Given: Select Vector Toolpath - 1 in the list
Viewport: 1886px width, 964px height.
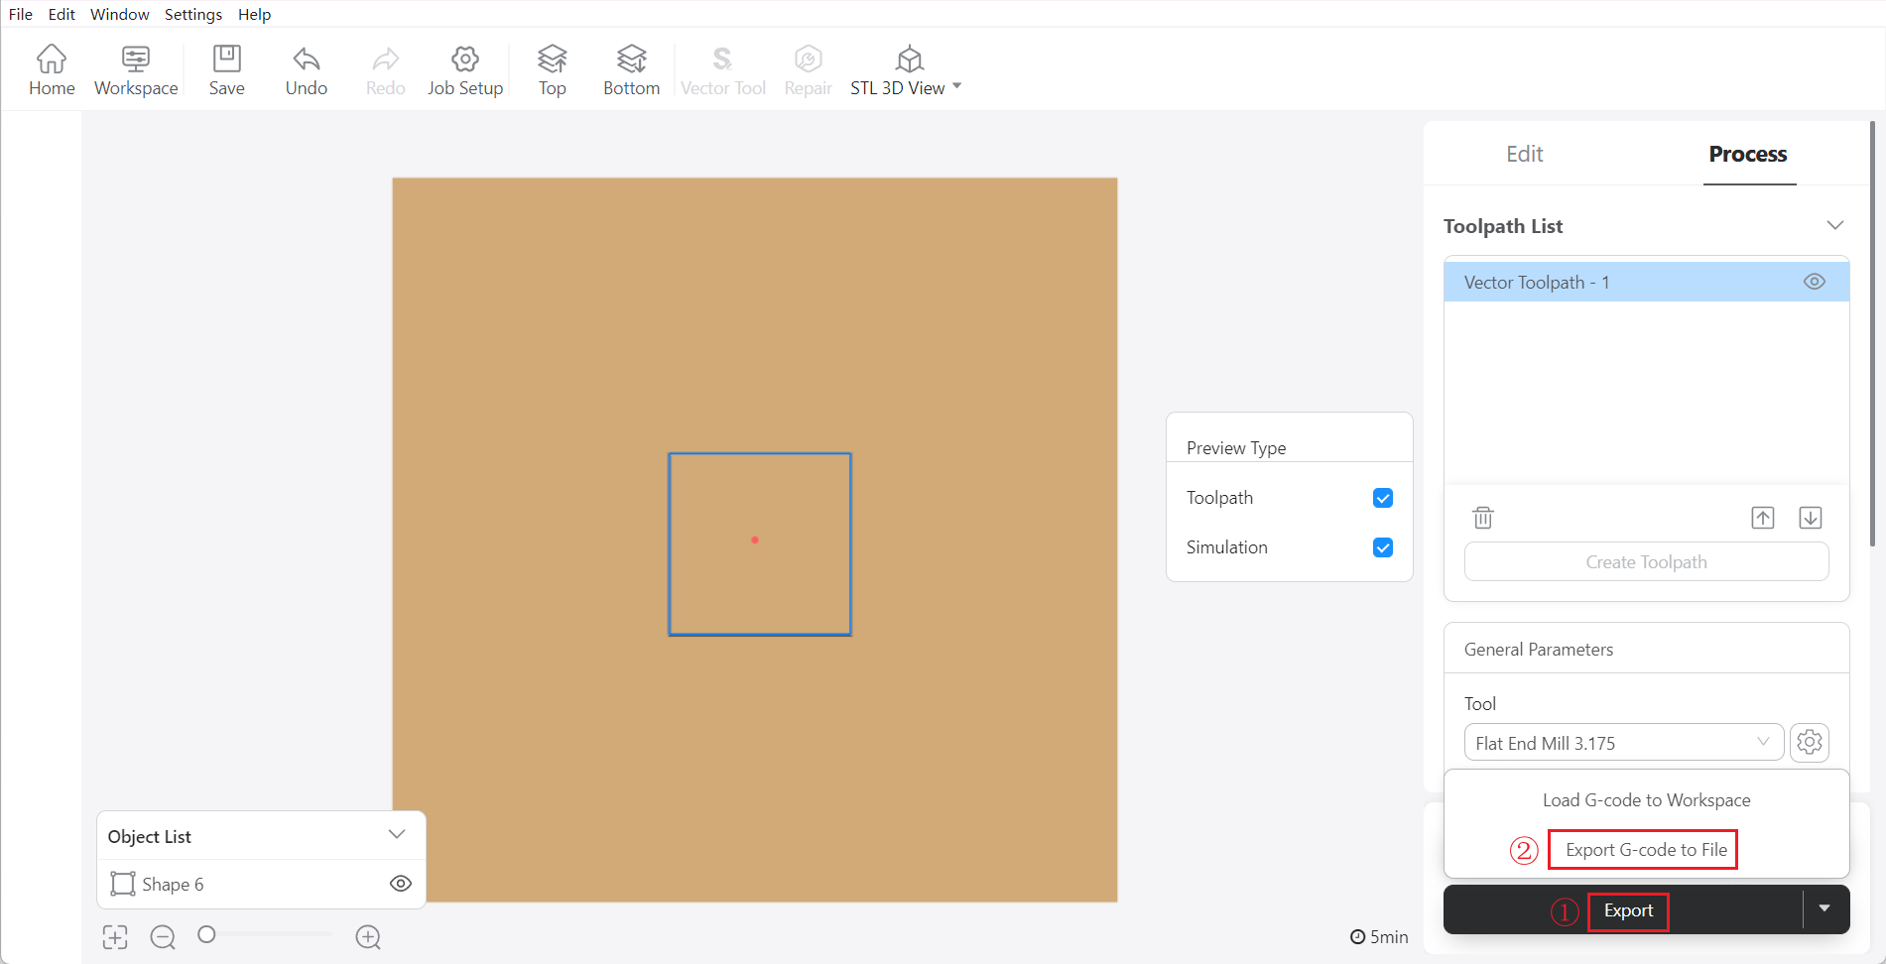Looking at the screenshot, I should pos(1587,282).
